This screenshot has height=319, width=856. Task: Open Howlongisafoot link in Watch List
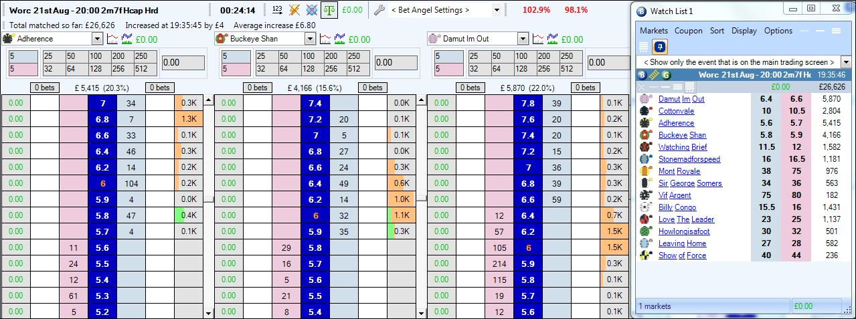point(684,231)
